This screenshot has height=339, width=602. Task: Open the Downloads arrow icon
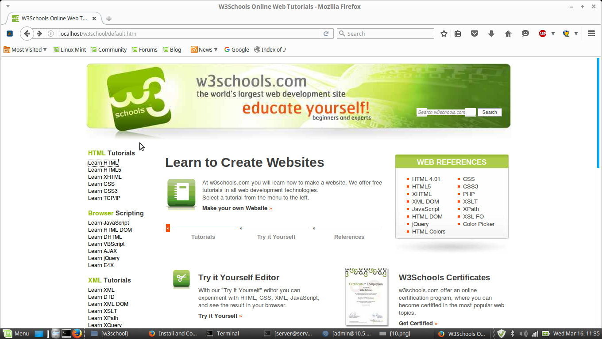(x=491, y=34)
